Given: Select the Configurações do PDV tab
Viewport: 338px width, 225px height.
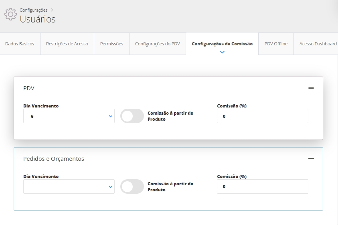Looking at the screenshot, I should point(157,44).
